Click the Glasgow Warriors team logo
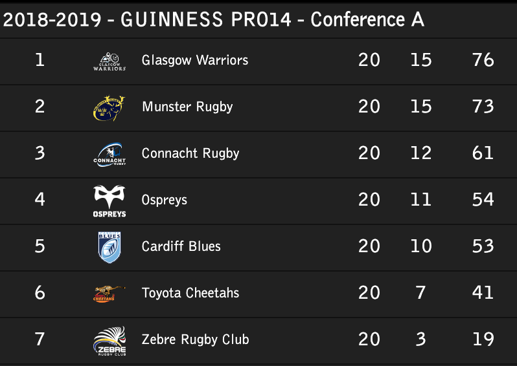 coord(109,61)
